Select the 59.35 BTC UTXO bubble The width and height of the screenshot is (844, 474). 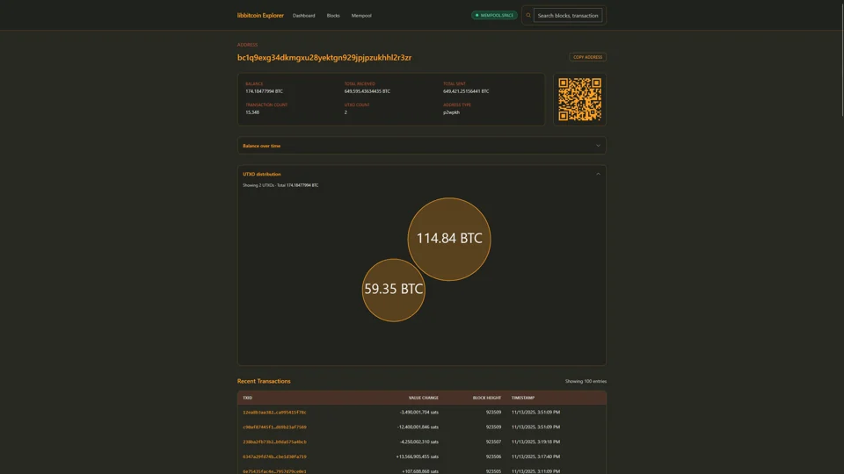(x=394, y=290)
